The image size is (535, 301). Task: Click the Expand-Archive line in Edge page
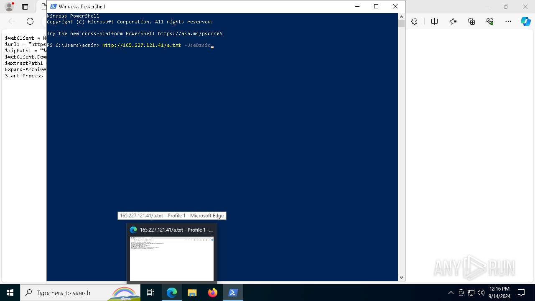pos(25,69)
